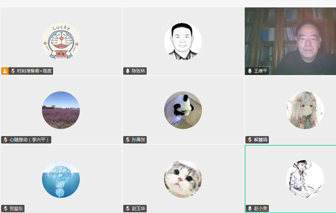Image resolution: width=336 pixels, height=213 pixels.
Task: Click the orange host icon beside 时刻准备着=高度
Action: (5, 71)
